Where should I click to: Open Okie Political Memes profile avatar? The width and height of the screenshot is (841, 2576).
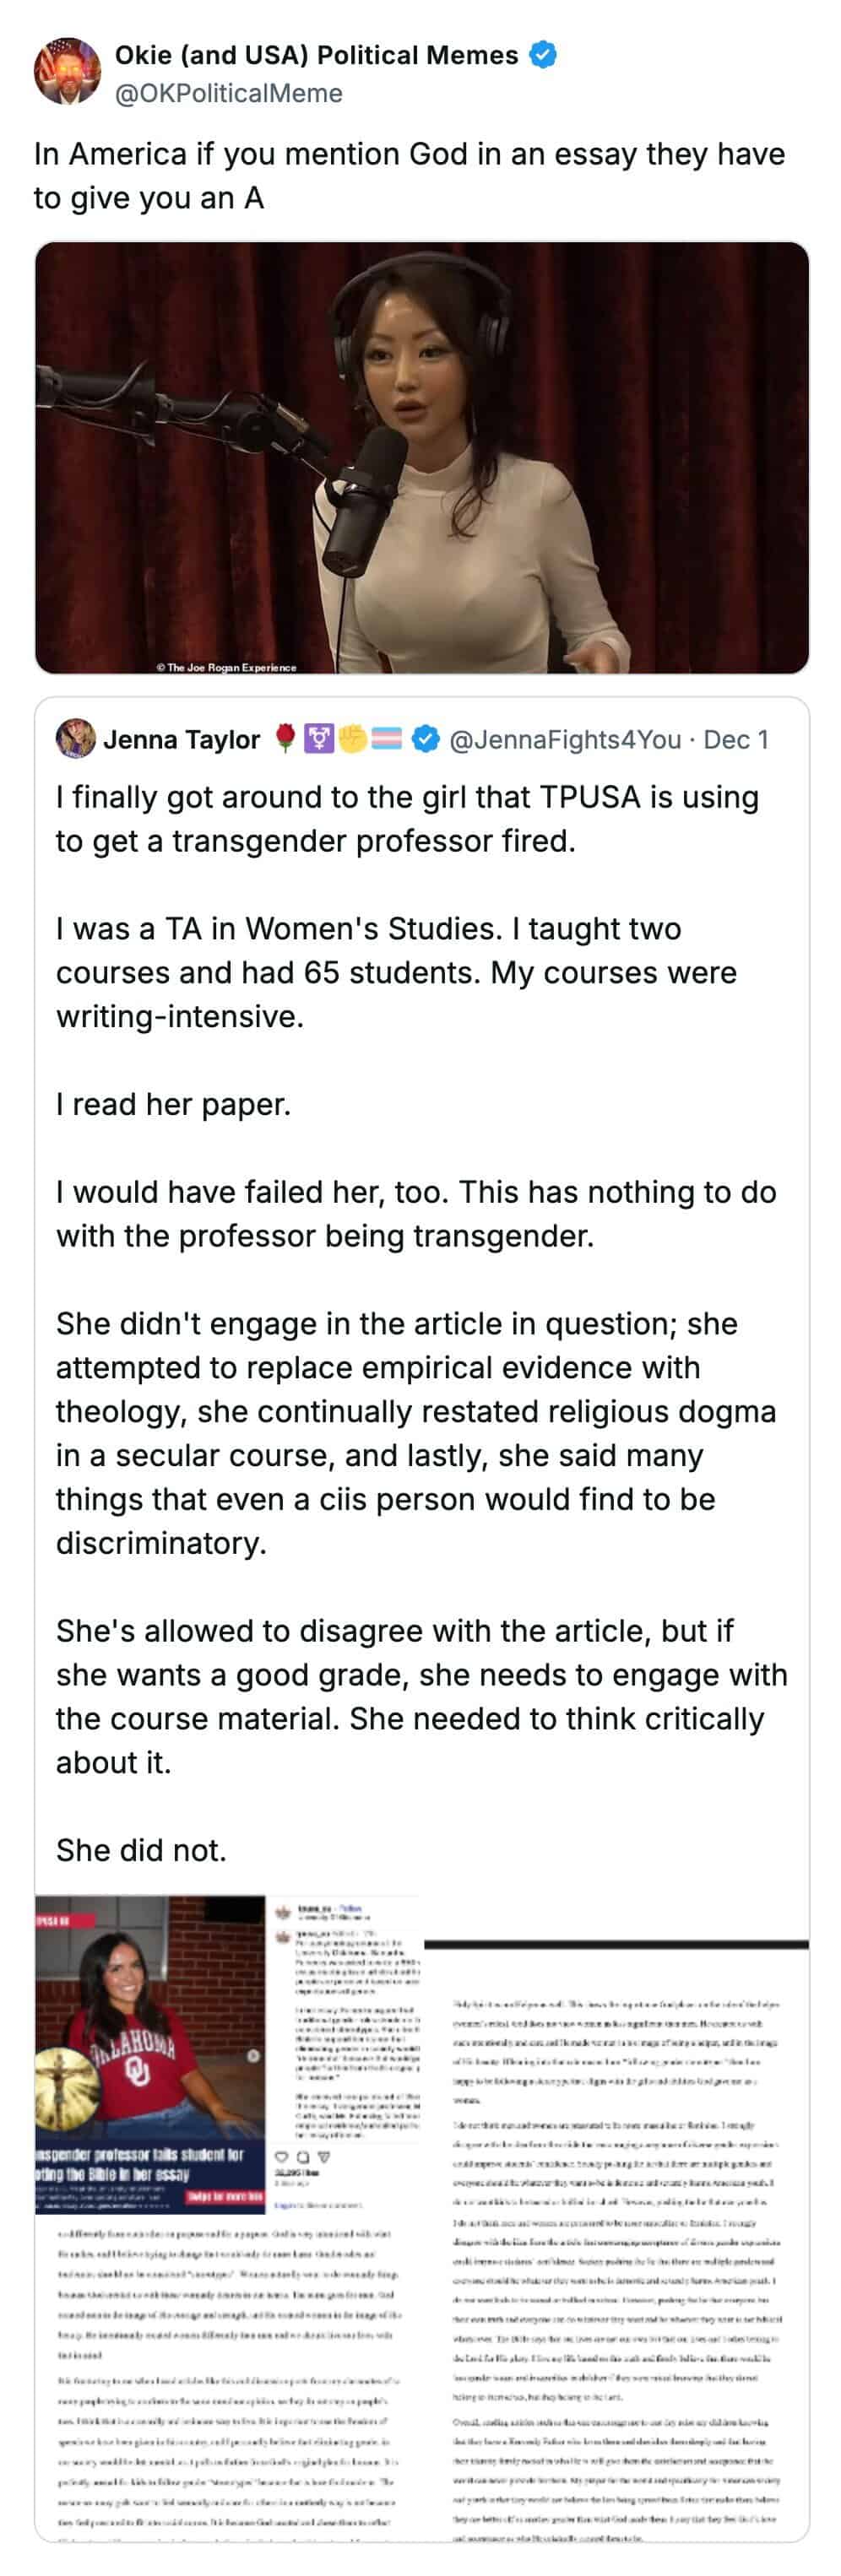pyautogui.click(x=67, y=71)
